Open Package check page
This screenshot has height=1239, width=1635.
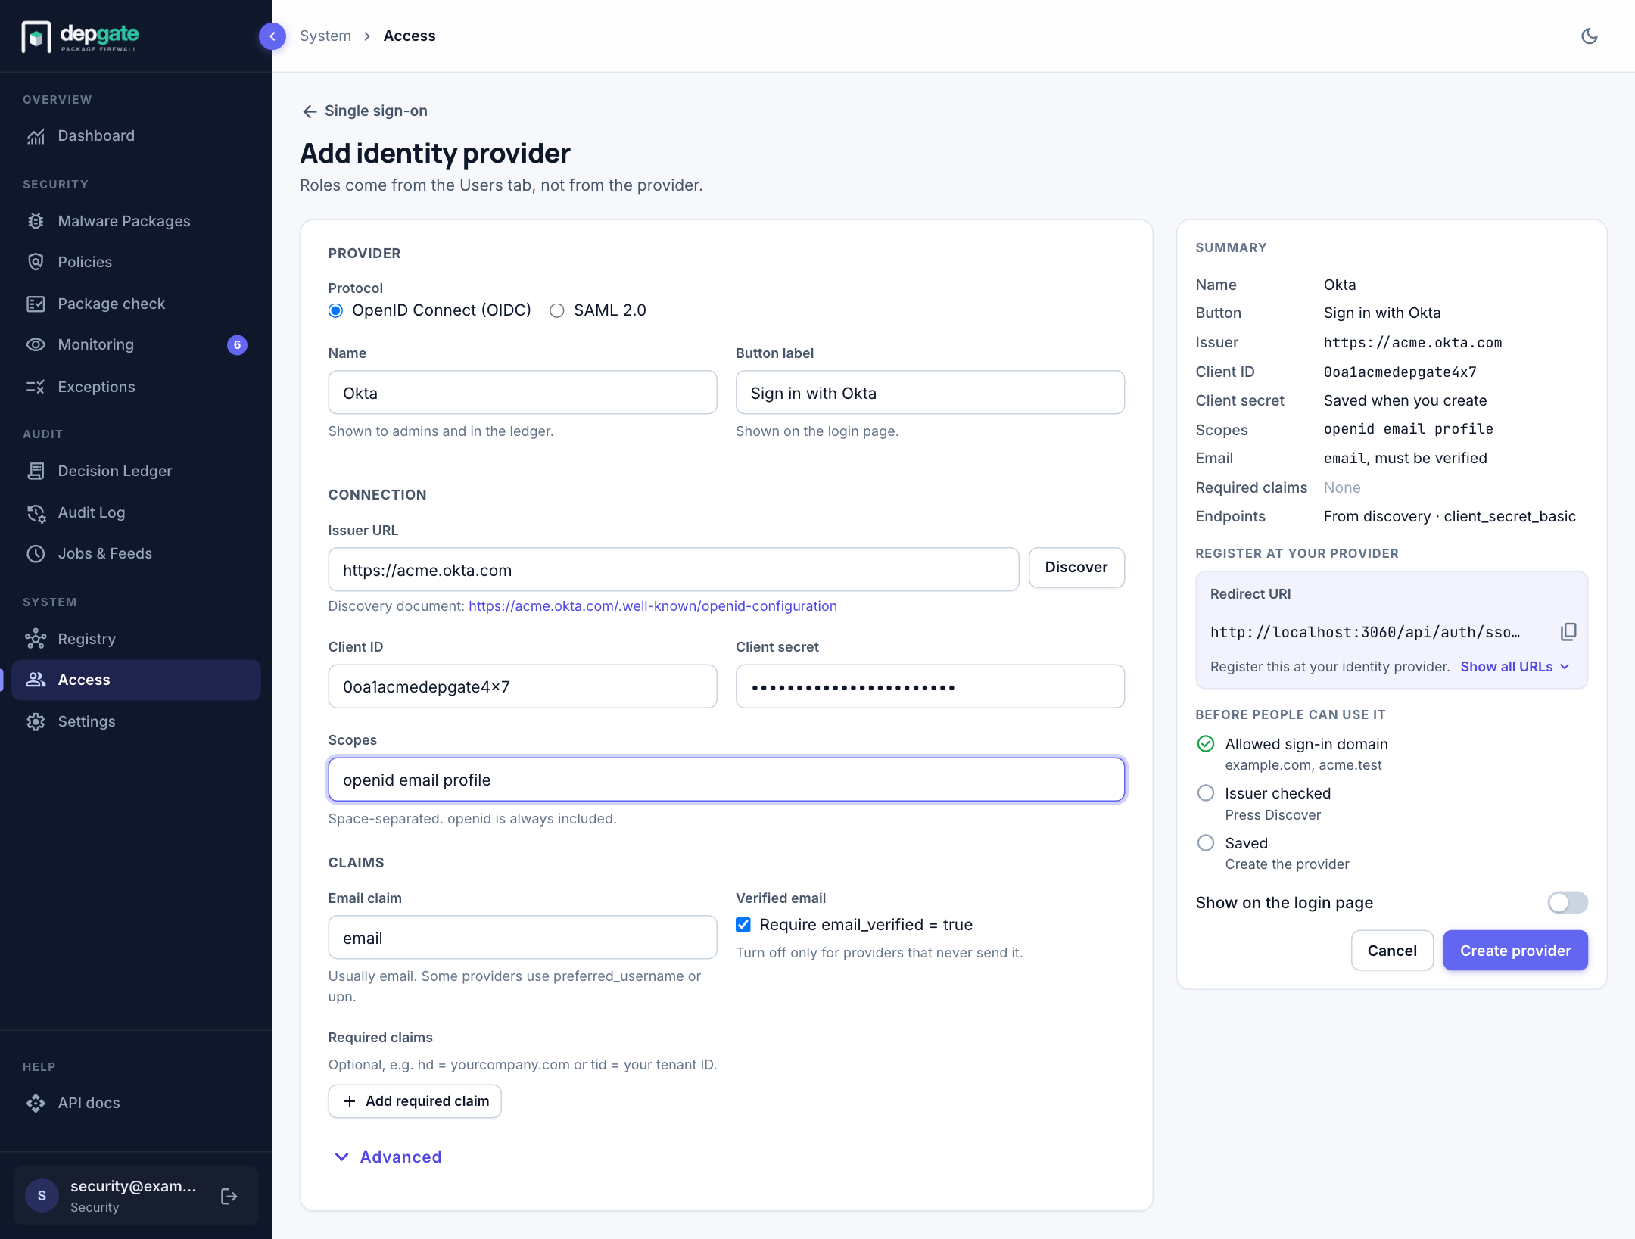tap(136, 304)
